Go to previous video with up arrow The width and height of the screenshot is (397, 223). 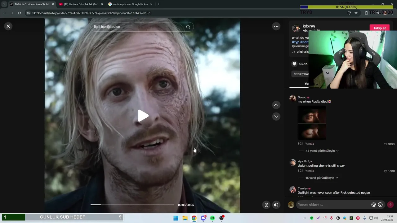[x=276, y=105]
